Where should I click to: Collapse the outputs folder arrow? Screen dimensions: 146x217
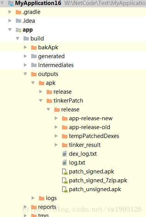[25, 74]
